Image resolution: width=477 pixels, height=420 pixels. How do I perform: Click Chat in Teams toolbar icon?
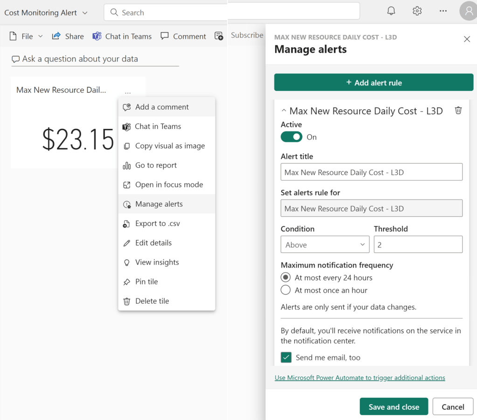pos(97,36)
